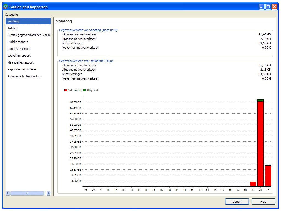Open Grafiek gegevensverkeer volume view
The height and width of the screenshot is (211, 281).
click(29, 35)
